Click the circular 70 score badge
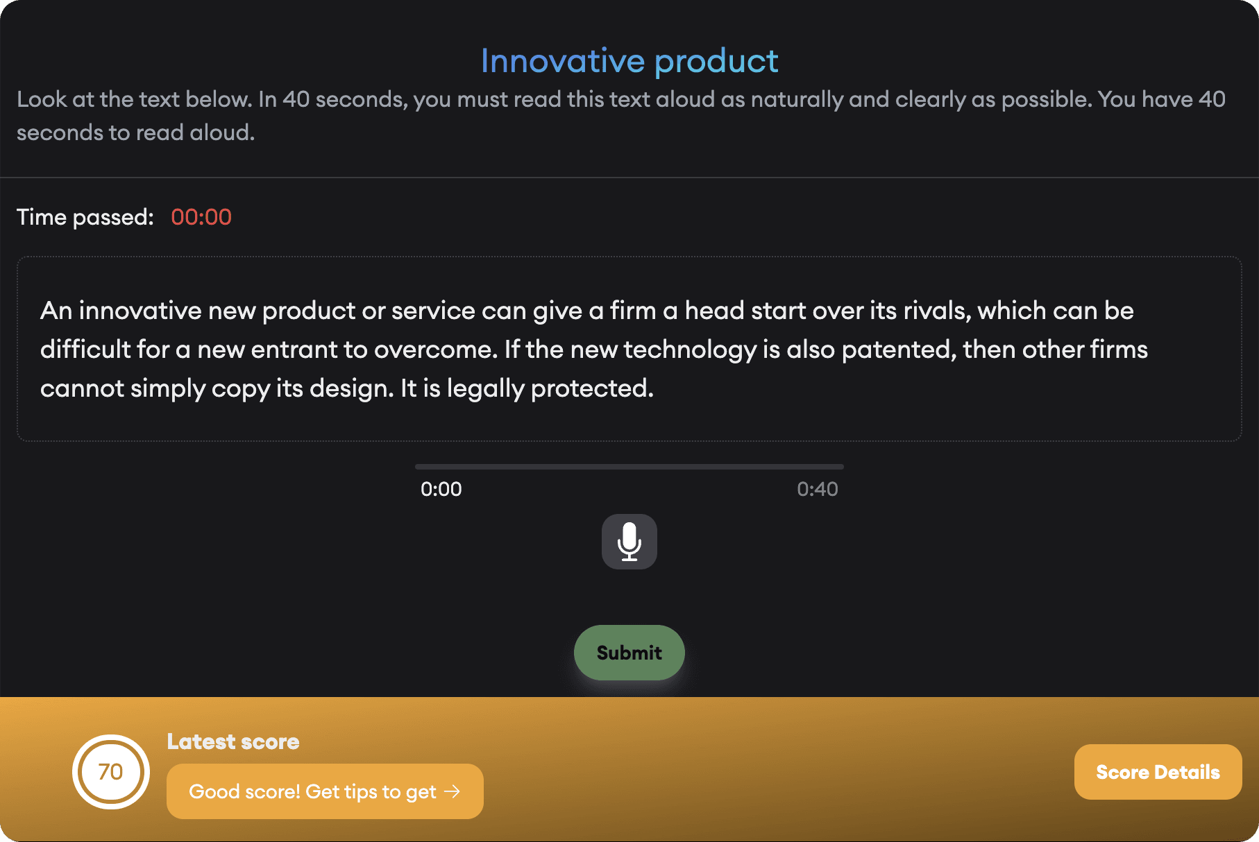This screenshot has height=842, width=1259. pos(111,772)
